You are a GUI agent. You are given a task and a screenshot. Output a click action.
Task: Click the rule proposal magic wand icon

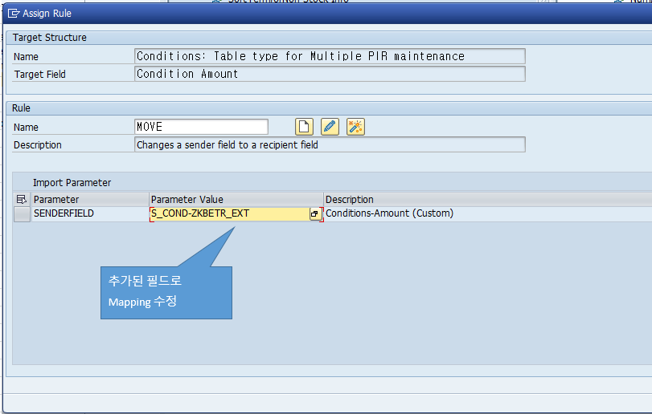click(355, 127)
